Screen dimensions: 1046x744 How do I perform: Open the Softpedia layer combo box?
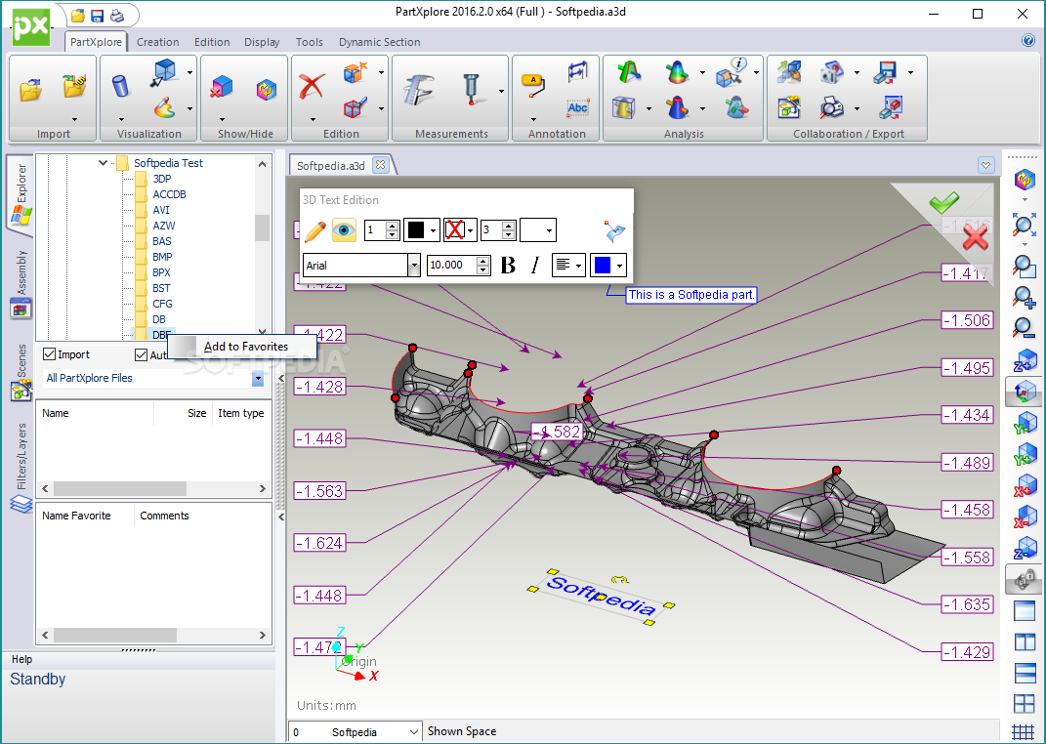pos(355,732)
